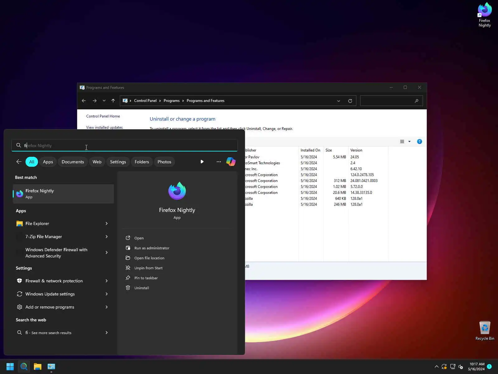Image resolution: width=498 pixels, height=374 pixels.
Task: Select Control Panel icon in the taskbar
Action: [51, 367]
